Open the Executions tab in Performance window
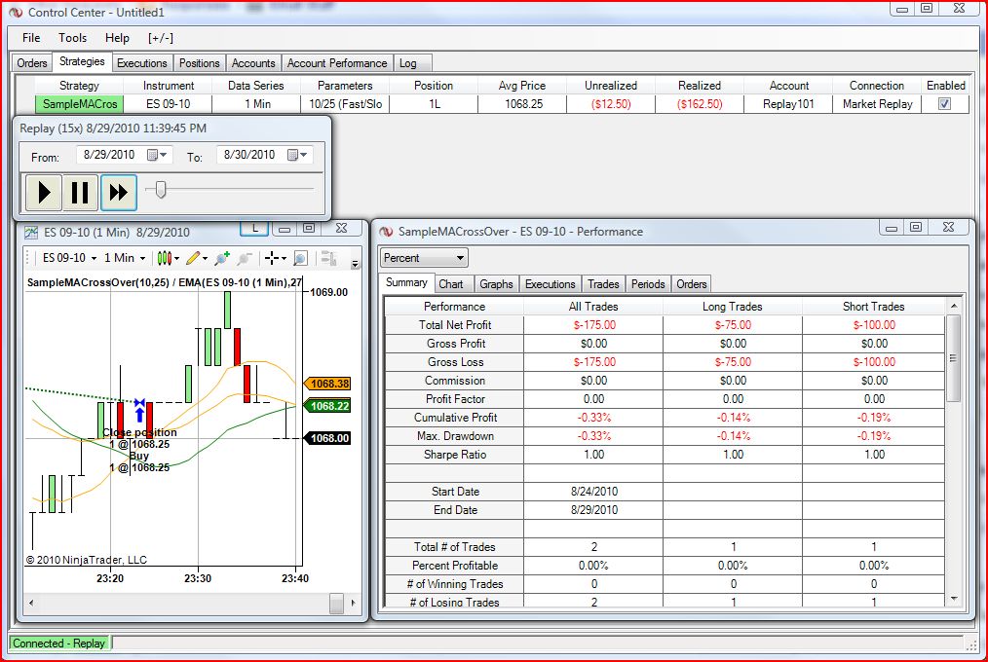 551,284
